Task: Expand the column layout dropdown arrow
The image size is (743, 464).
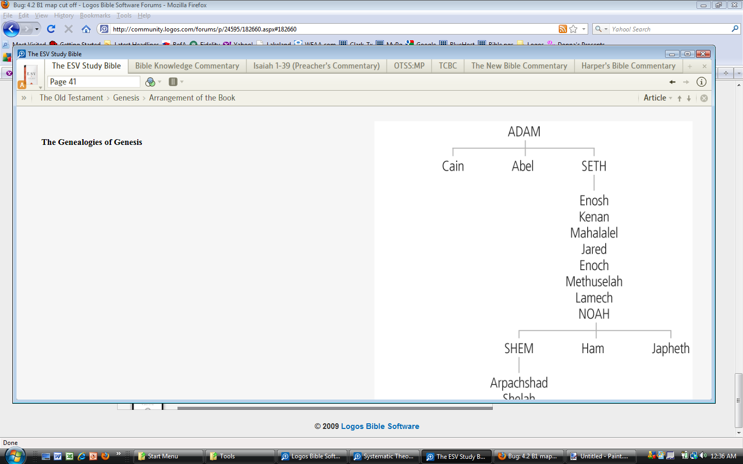Action: tap(182, 81)
